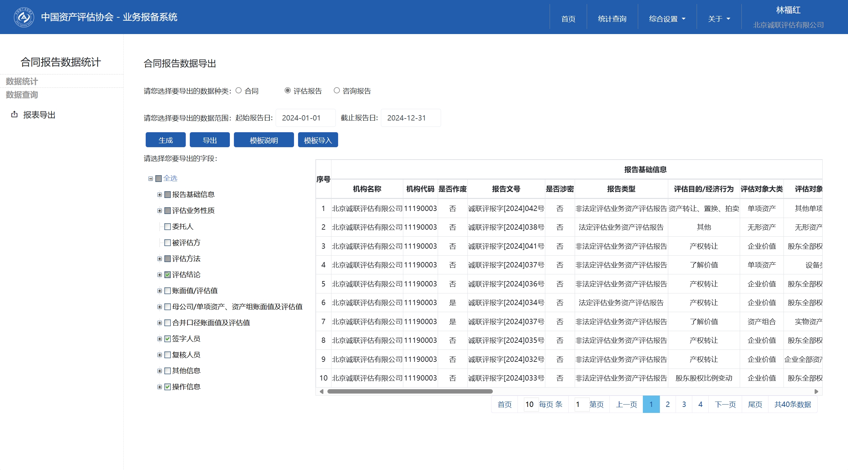Click the scrollbar right arrow icon
This screenshot has height=470, width=848.
coord(816,391)
